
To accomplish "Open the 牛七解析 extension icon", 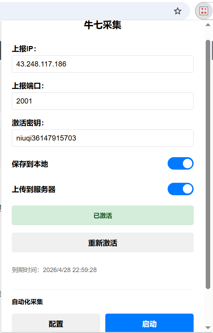I will 204,11.
